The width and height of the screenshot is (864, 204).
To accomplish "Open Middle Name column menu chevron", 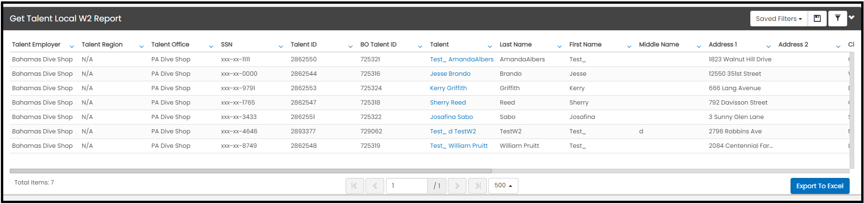I will 699,46.
